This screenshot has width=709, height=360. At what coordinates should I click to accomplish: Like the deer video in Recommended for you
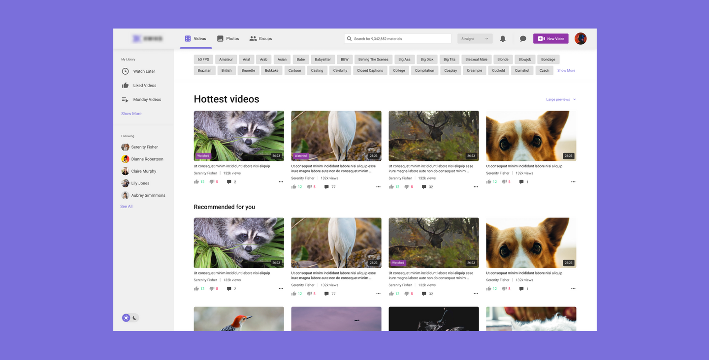tap(391, 294)
